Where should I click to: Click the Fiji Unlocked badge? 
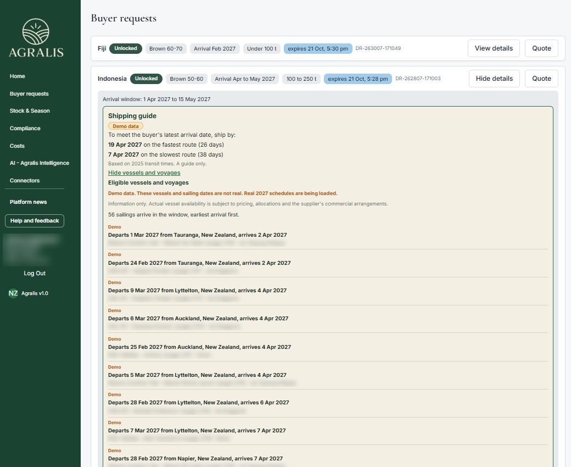(126, 48)
